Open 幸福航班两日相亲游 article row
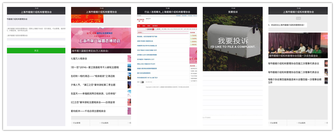This screenshot has height=133, width=335. 101,94
